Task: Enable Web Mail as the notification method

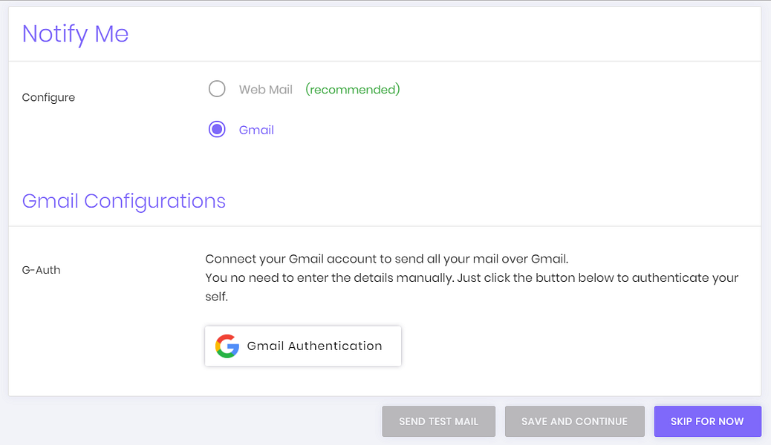Action: click(217, 88)
